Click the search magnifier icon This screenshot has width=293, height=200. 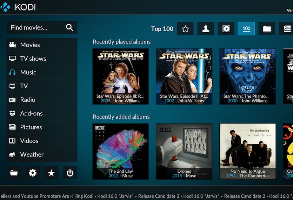tap(69, 28)
